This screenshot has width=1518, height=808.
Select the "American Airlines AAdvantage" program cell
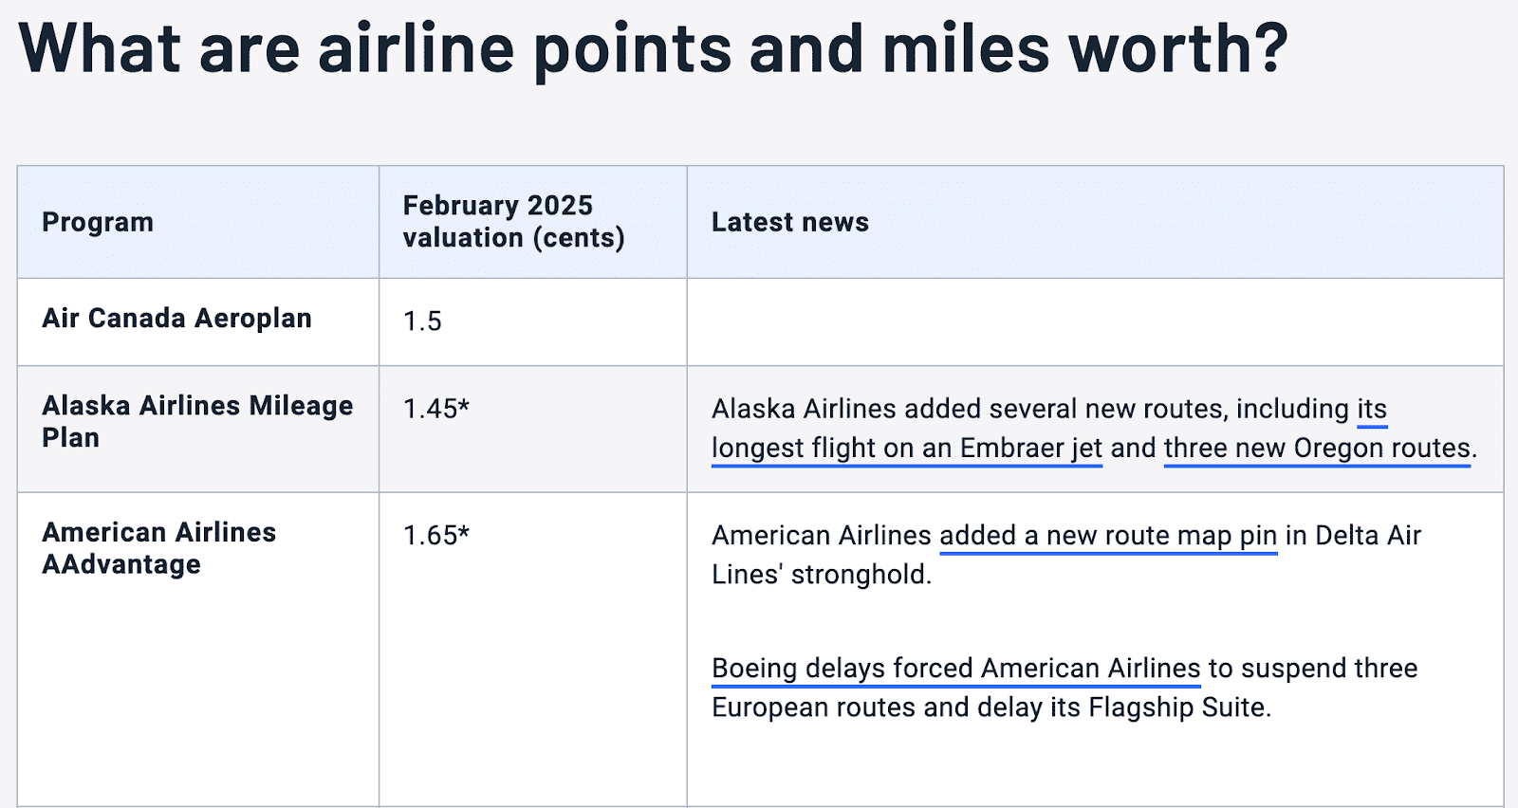tap(158, 548)
